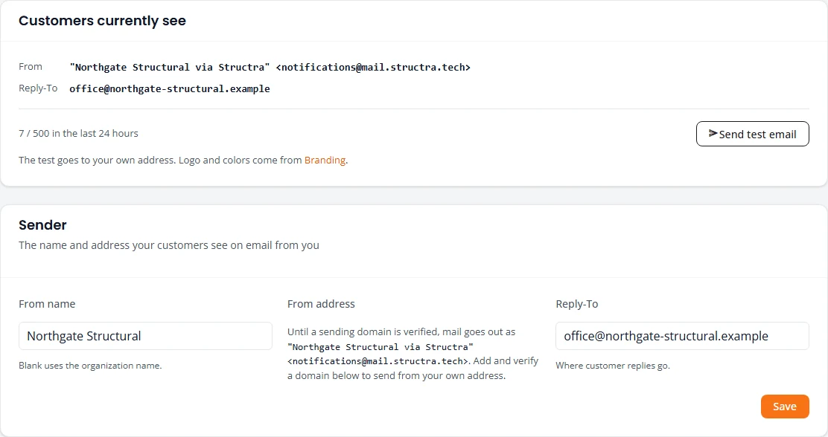The image size is (828, 437).
Task: Focus the Reply-To email input field
Action: point(682,336)
